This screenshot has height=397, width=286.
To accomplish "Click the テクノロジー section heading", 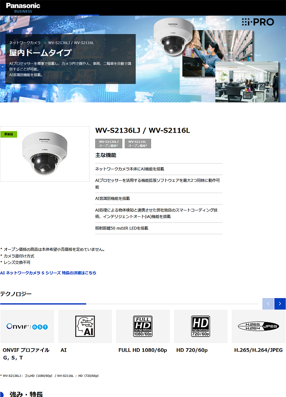I will coord(16,294).
